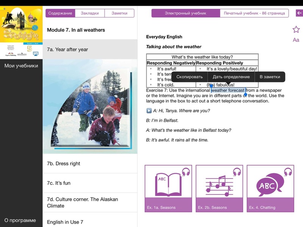
Task: Select the Электронный учебник view
Action: (x=186, y=13)
